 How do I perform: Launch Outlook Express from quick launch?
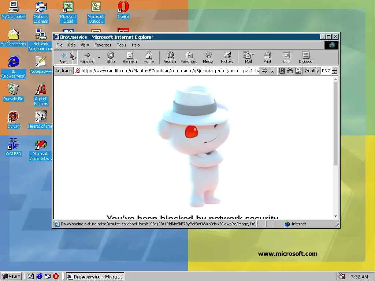tap(48, 277)
